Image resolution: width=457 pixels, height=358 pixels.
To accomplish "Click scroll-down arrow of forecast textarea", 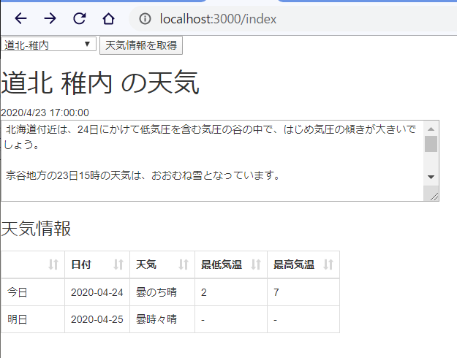I will tap(431, 177).
